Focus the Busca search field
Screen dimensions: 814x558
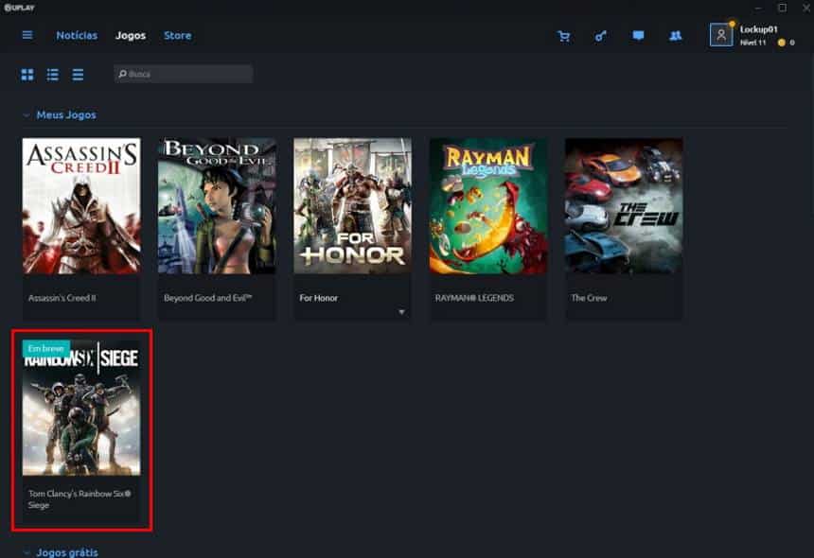coord(184,74)
